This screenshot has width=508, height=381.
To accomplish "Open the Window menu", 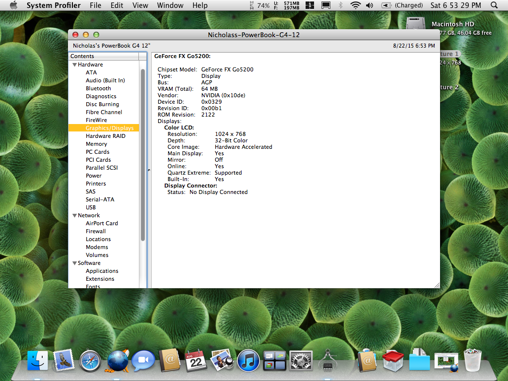I will coord(170,5).
